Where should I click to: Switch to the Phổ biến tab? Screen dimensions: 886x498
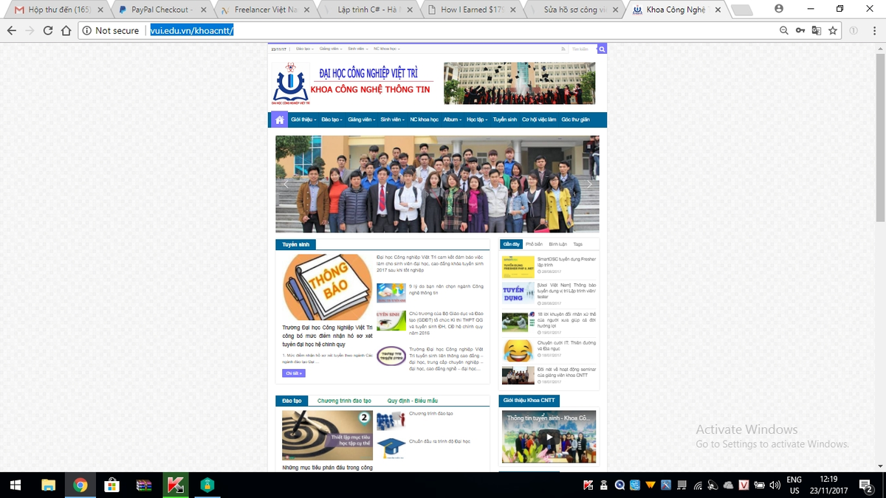tap(534, 244)
